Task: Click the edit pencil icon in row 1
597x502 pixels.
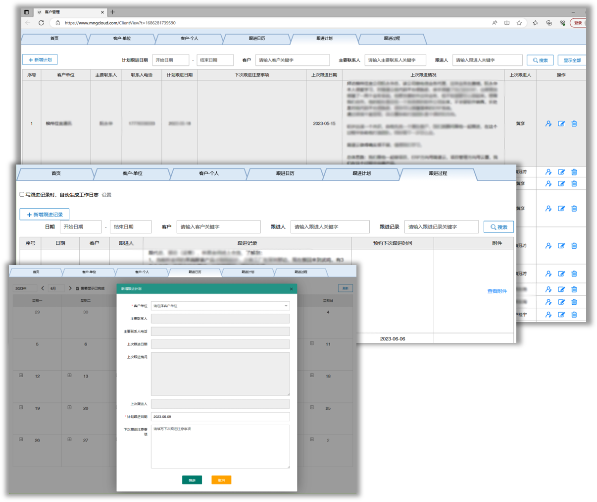Action: 561,124
